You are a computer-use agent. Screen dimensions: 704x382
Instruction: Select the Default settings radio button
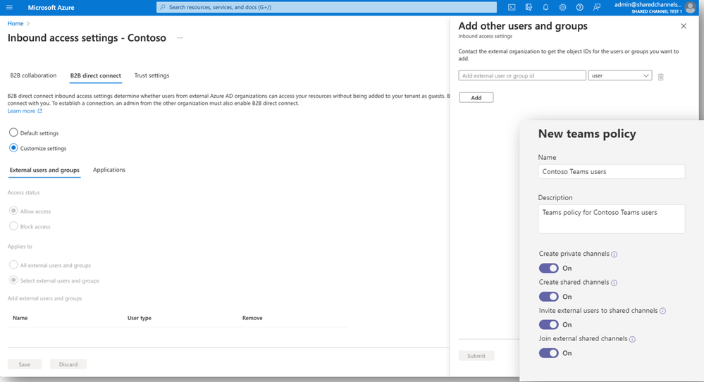[13, 133]
